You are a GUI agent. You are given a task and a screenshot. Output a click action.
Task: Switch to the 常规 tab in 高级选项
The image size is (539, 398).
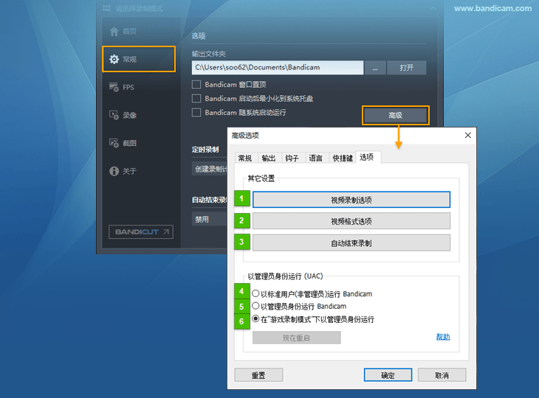click(245, 158)
